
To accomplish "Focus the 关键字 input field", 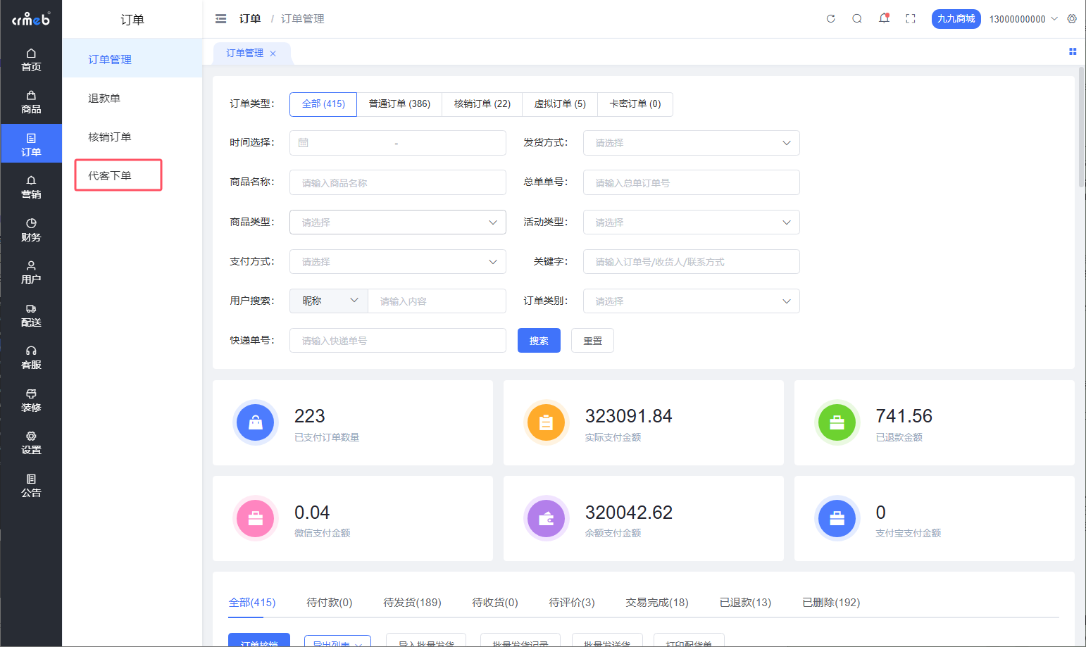I will click(692, 262).
